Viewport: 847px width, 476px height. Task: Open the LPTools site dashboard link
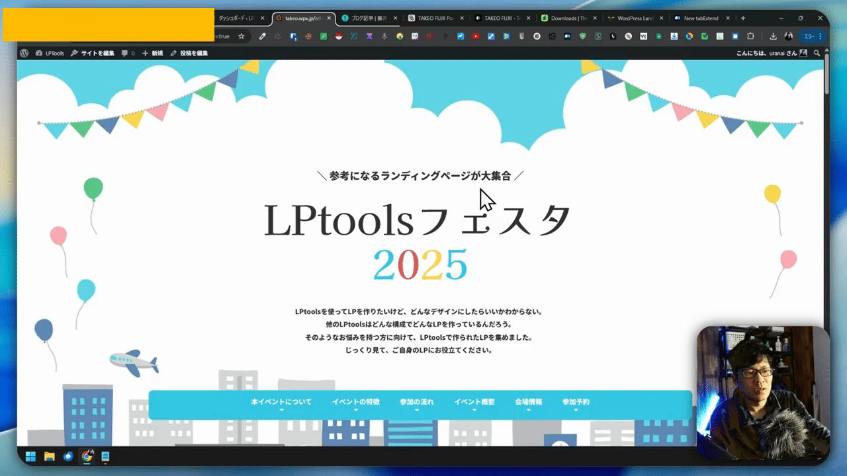tap(50, 53)
